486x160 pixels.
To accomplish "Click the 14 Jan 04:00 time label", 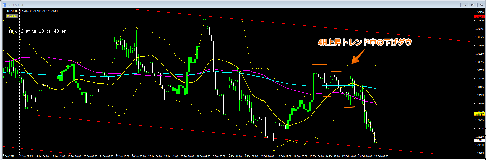I will pos(42,156).
